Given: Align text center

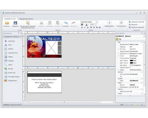Looking at the screenshot, I should (x=94, y=27).
